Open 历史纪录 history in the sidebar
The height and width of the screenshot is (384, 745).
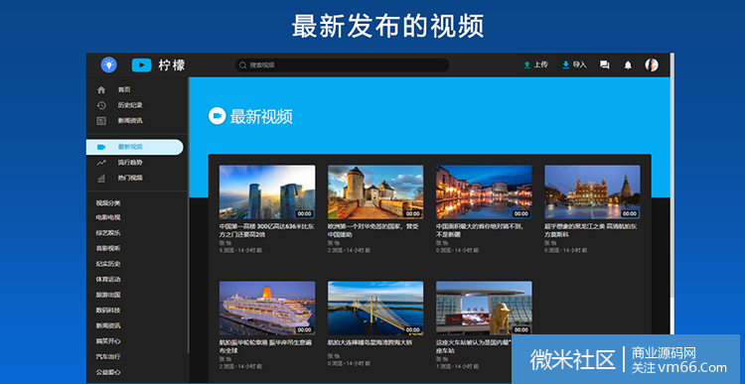[135, 105]
